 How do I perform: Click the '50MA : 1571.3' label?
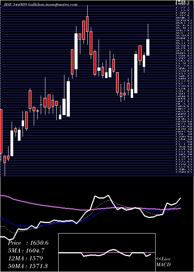pos(28,266)
